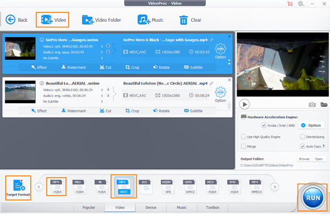This screenshot has width=330, height=214.
Task: Switch to Popular tab
Action: click(89, 207)
